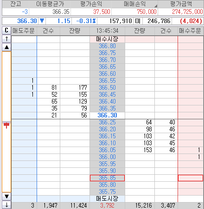Image resolution: width=204 pixels, height=209 pixels.
Task: Select price 366.15 in the ladder
Action: [107, 136]
